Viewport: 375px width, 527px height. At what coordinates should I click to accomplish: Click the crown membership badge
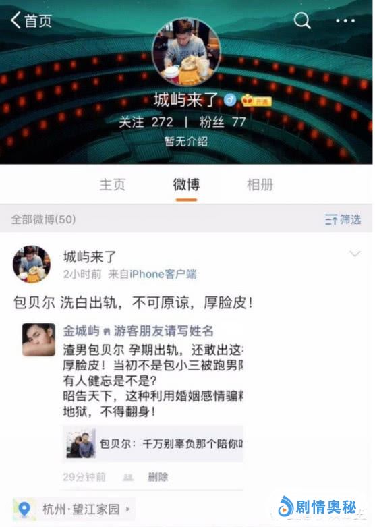[256, 100]
